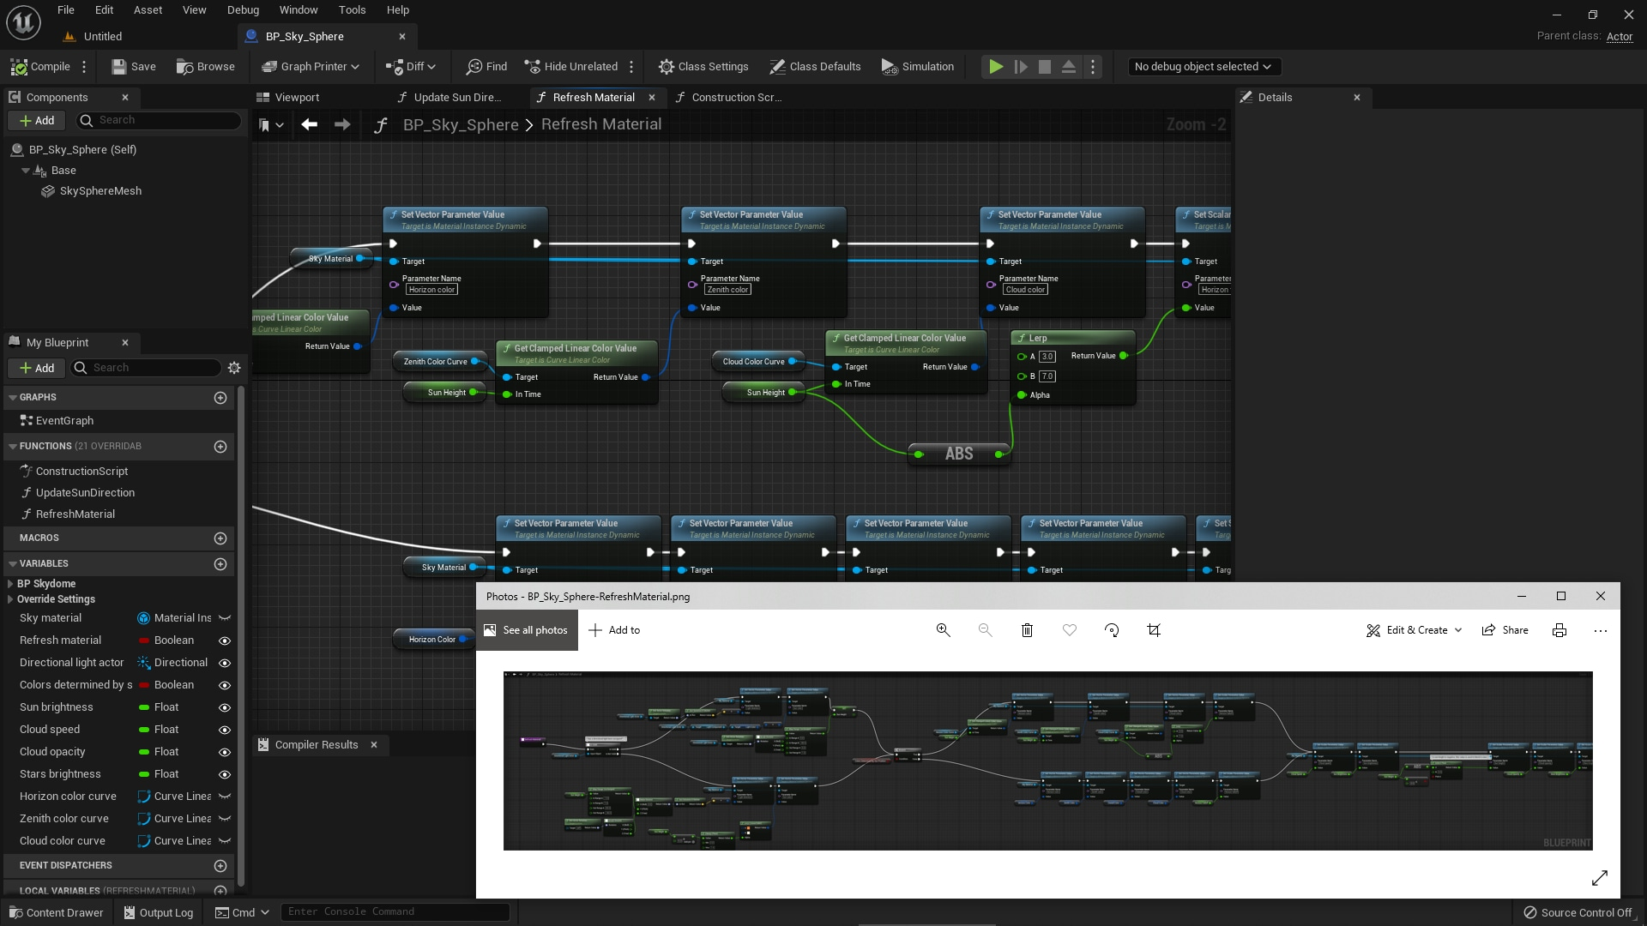The height and width of the screenshot is (926, 1647).
Task: Toggle visibility eye for Sun brightness
Action: [225, 707]
